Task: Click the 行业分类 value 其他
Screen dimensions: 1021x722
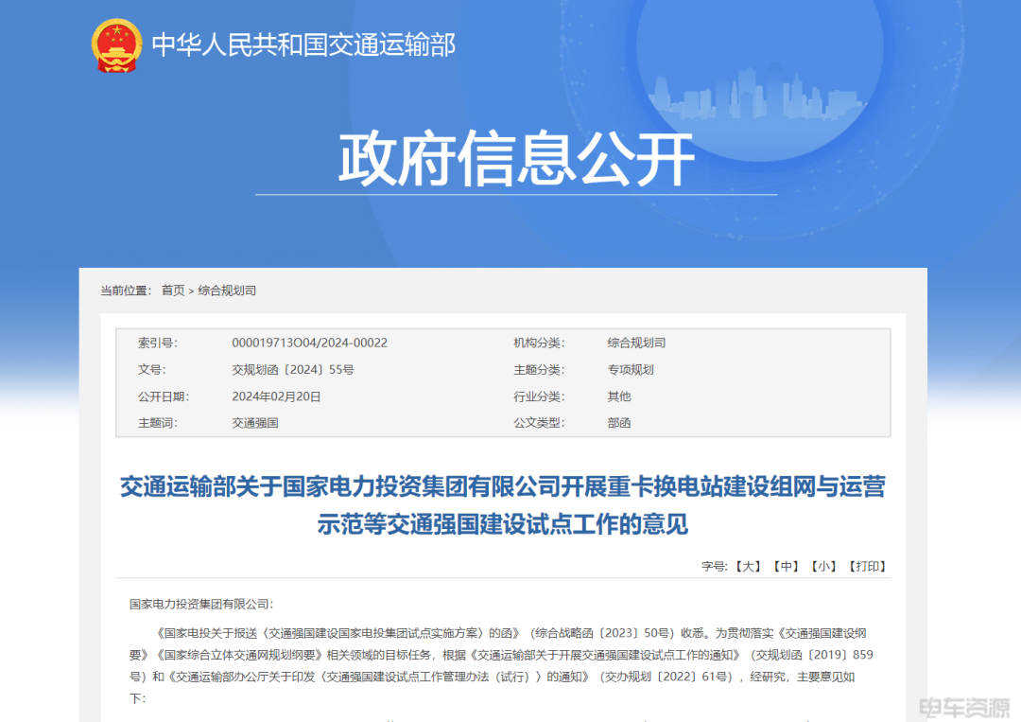Action: pyautogui.click(x=618, y=396)
